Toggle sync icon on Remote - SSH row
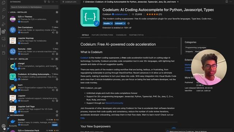Image resolution: width=234 pixels, height=132 pixels. tap(53, 54)
